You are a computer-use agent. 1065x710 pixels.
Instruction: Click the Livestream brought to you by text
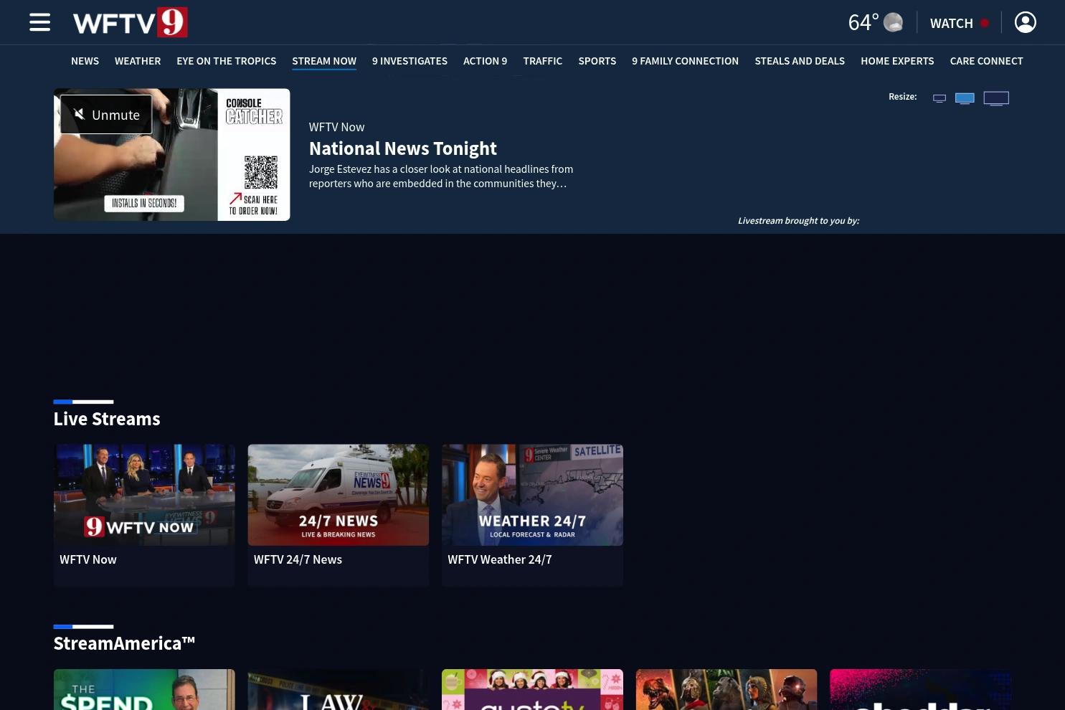point(798,221)
